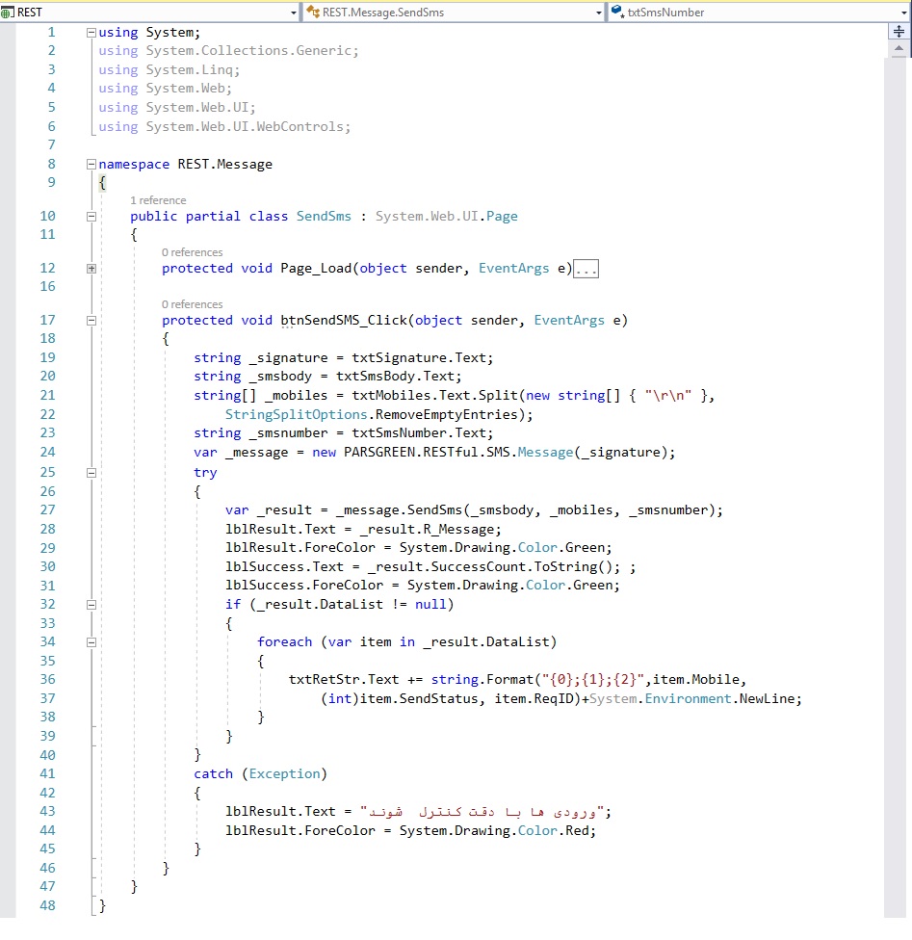Click the member icon beside txtSmsNumber

[616, 13]
